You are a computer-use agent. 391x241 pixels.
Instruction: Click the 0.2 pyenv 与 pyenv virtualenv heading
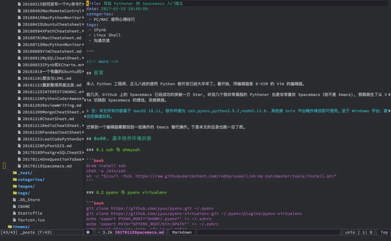(x=131, y=193)
